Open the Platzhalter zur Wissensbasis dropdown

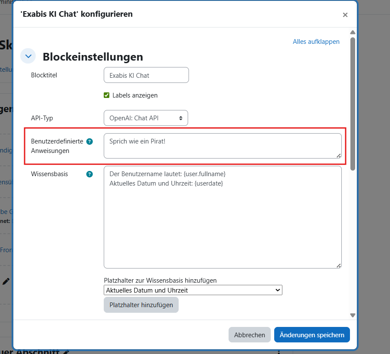[x=193, y=290]
